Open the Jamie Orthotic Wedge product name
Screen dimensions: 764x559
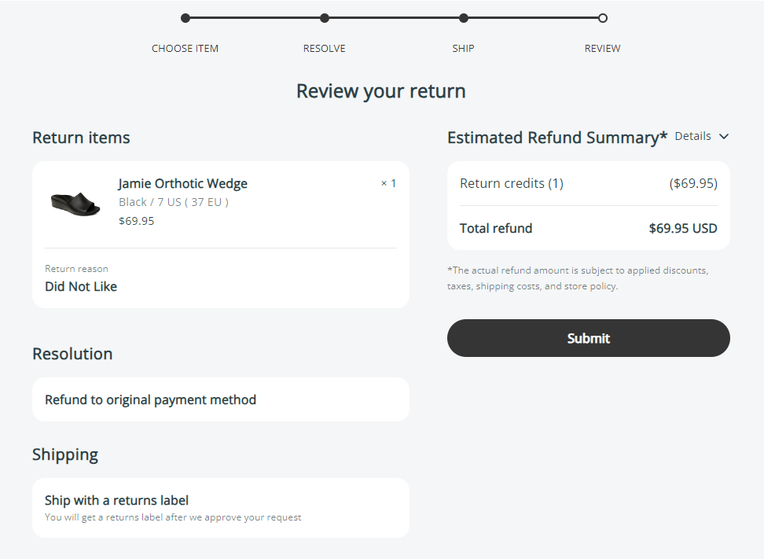[x=183, y=184]
